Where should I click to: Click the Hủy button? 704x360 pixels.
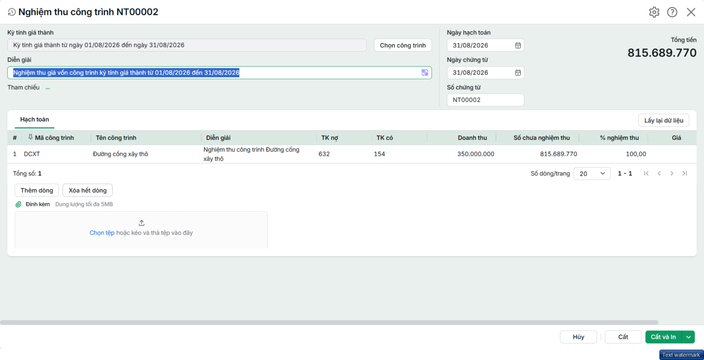pyautogui.click(x=578, y=337)
